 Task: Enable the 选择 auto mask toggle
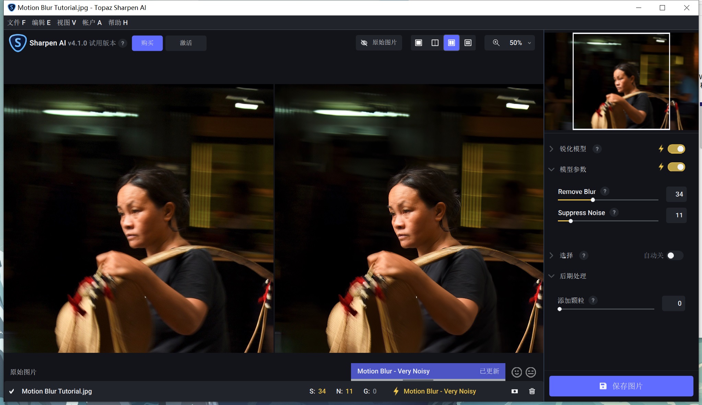675,255
